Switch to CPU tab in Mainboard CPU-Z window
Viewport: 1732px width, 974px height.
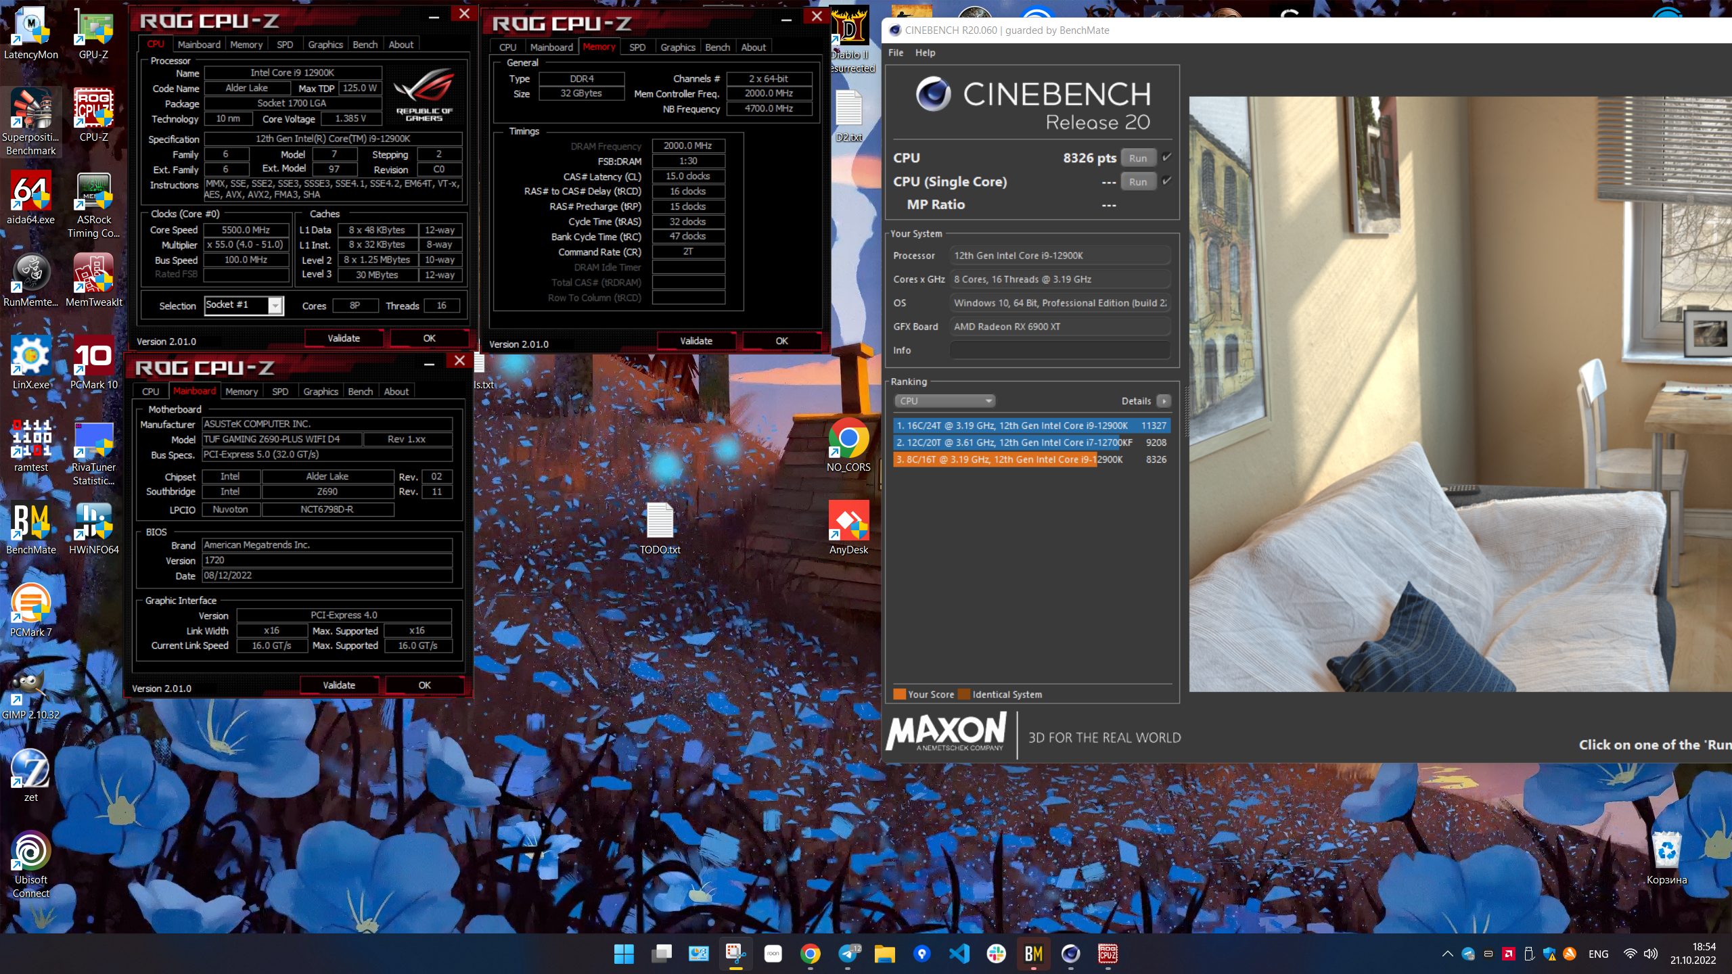point(150,392)
